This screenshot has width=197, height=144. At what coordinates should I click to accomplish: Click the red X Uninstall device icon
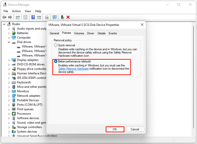pos(68,17)
